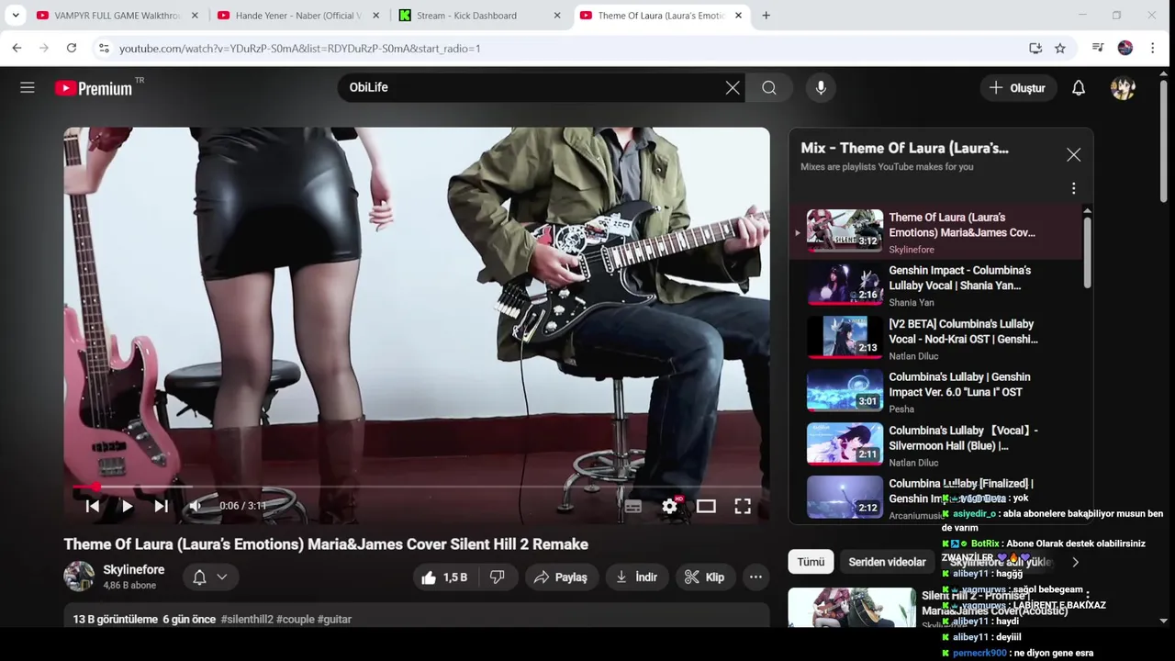Click the magnifier search button
Viewport: 1175px width, 661px height.
pos(769,88)
